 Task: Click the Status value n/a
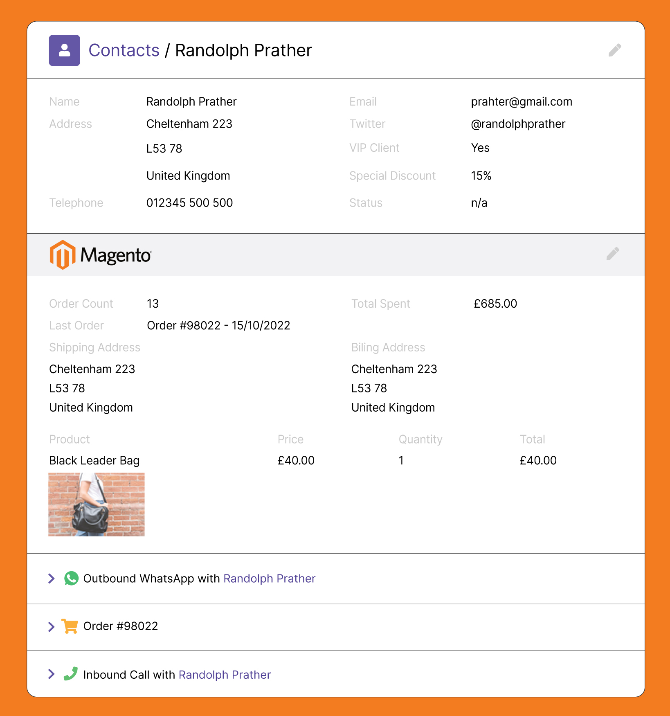[479, 203]
